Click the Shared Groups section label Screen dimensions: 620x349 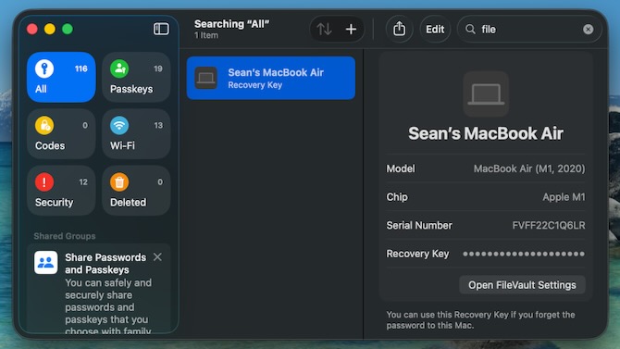[65, 236]
